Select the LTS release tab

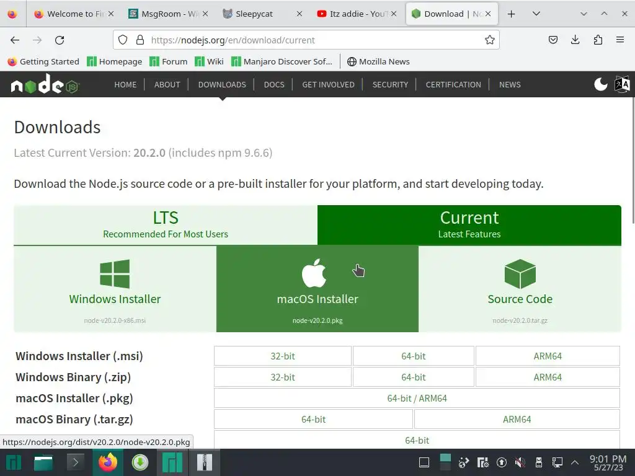[x=165, y=224]
